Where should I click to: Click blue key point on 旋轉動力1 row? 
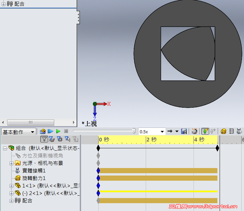pyautogui.click(x=98, y=178)
